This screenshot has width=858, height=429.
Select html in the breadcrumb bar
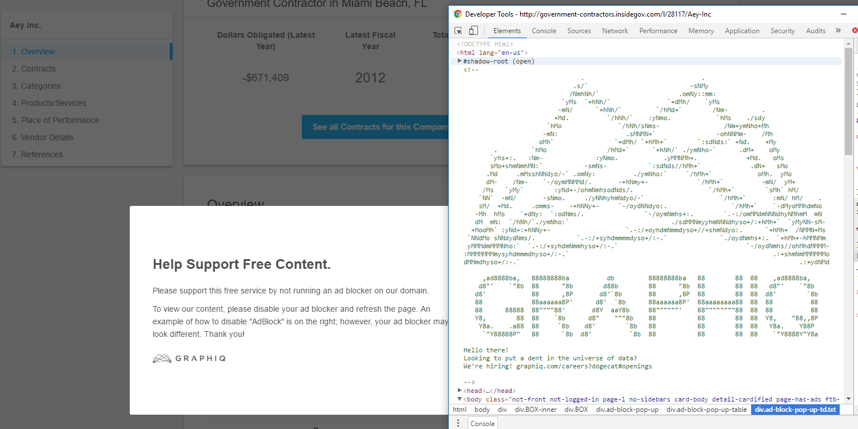[x=460, y=410]
